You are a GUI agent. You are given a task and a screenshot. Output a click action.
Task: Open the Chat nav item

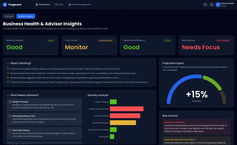(x=59, y=5)
